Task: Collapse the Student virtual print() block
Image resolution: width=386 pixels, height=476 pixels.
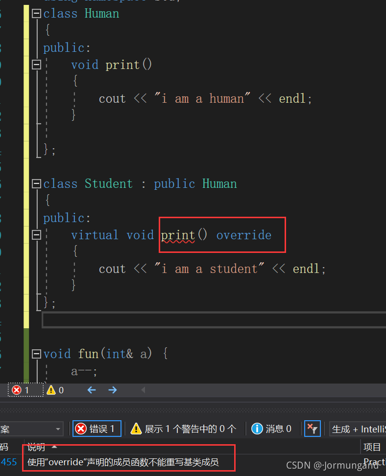Action: pos(36,235)
